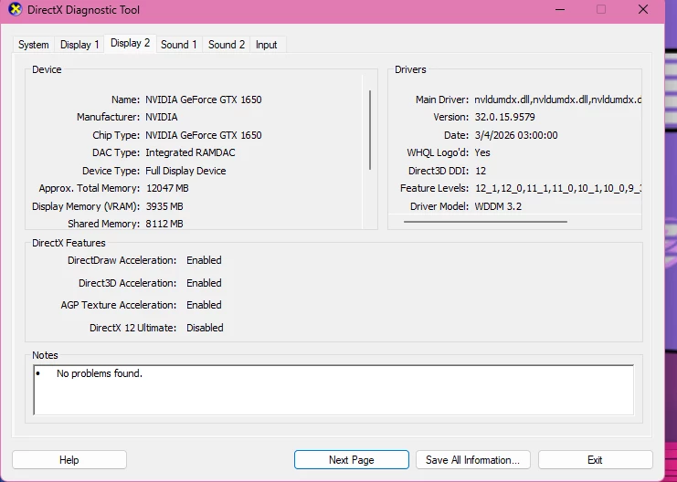
Task: Click the Integrated RAMDAC value
Action: 190,152
